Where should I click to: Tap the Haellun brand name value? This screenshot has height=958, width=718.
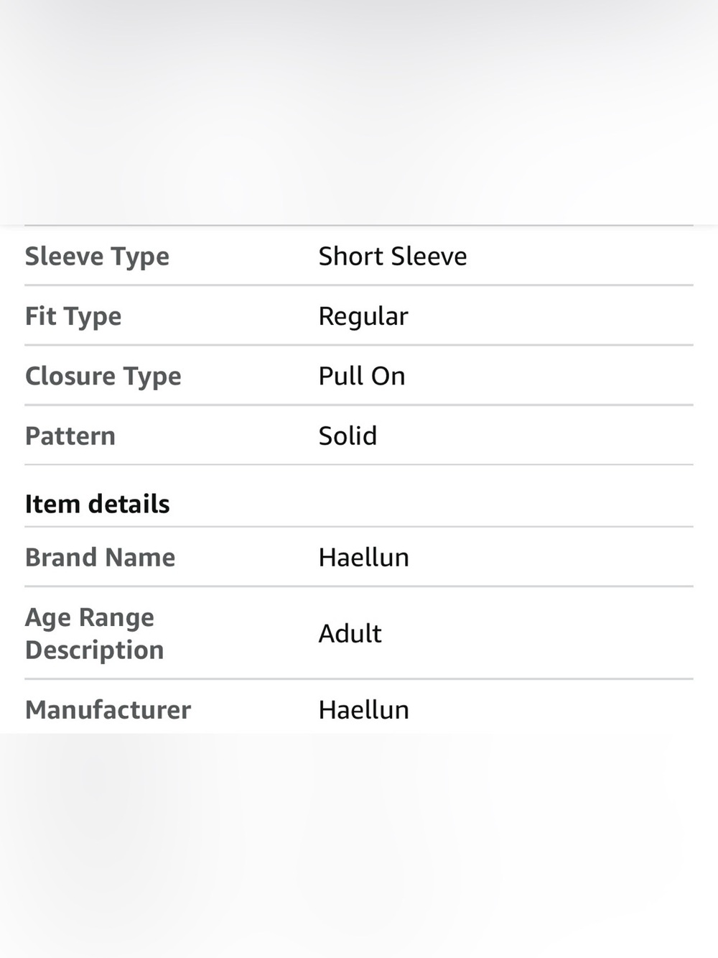tap(364, 557)
